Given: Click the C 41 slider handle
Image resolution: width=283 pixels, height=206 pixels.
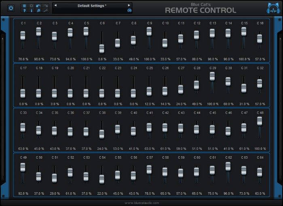Looking at the screenshot, I should (149, 127).
